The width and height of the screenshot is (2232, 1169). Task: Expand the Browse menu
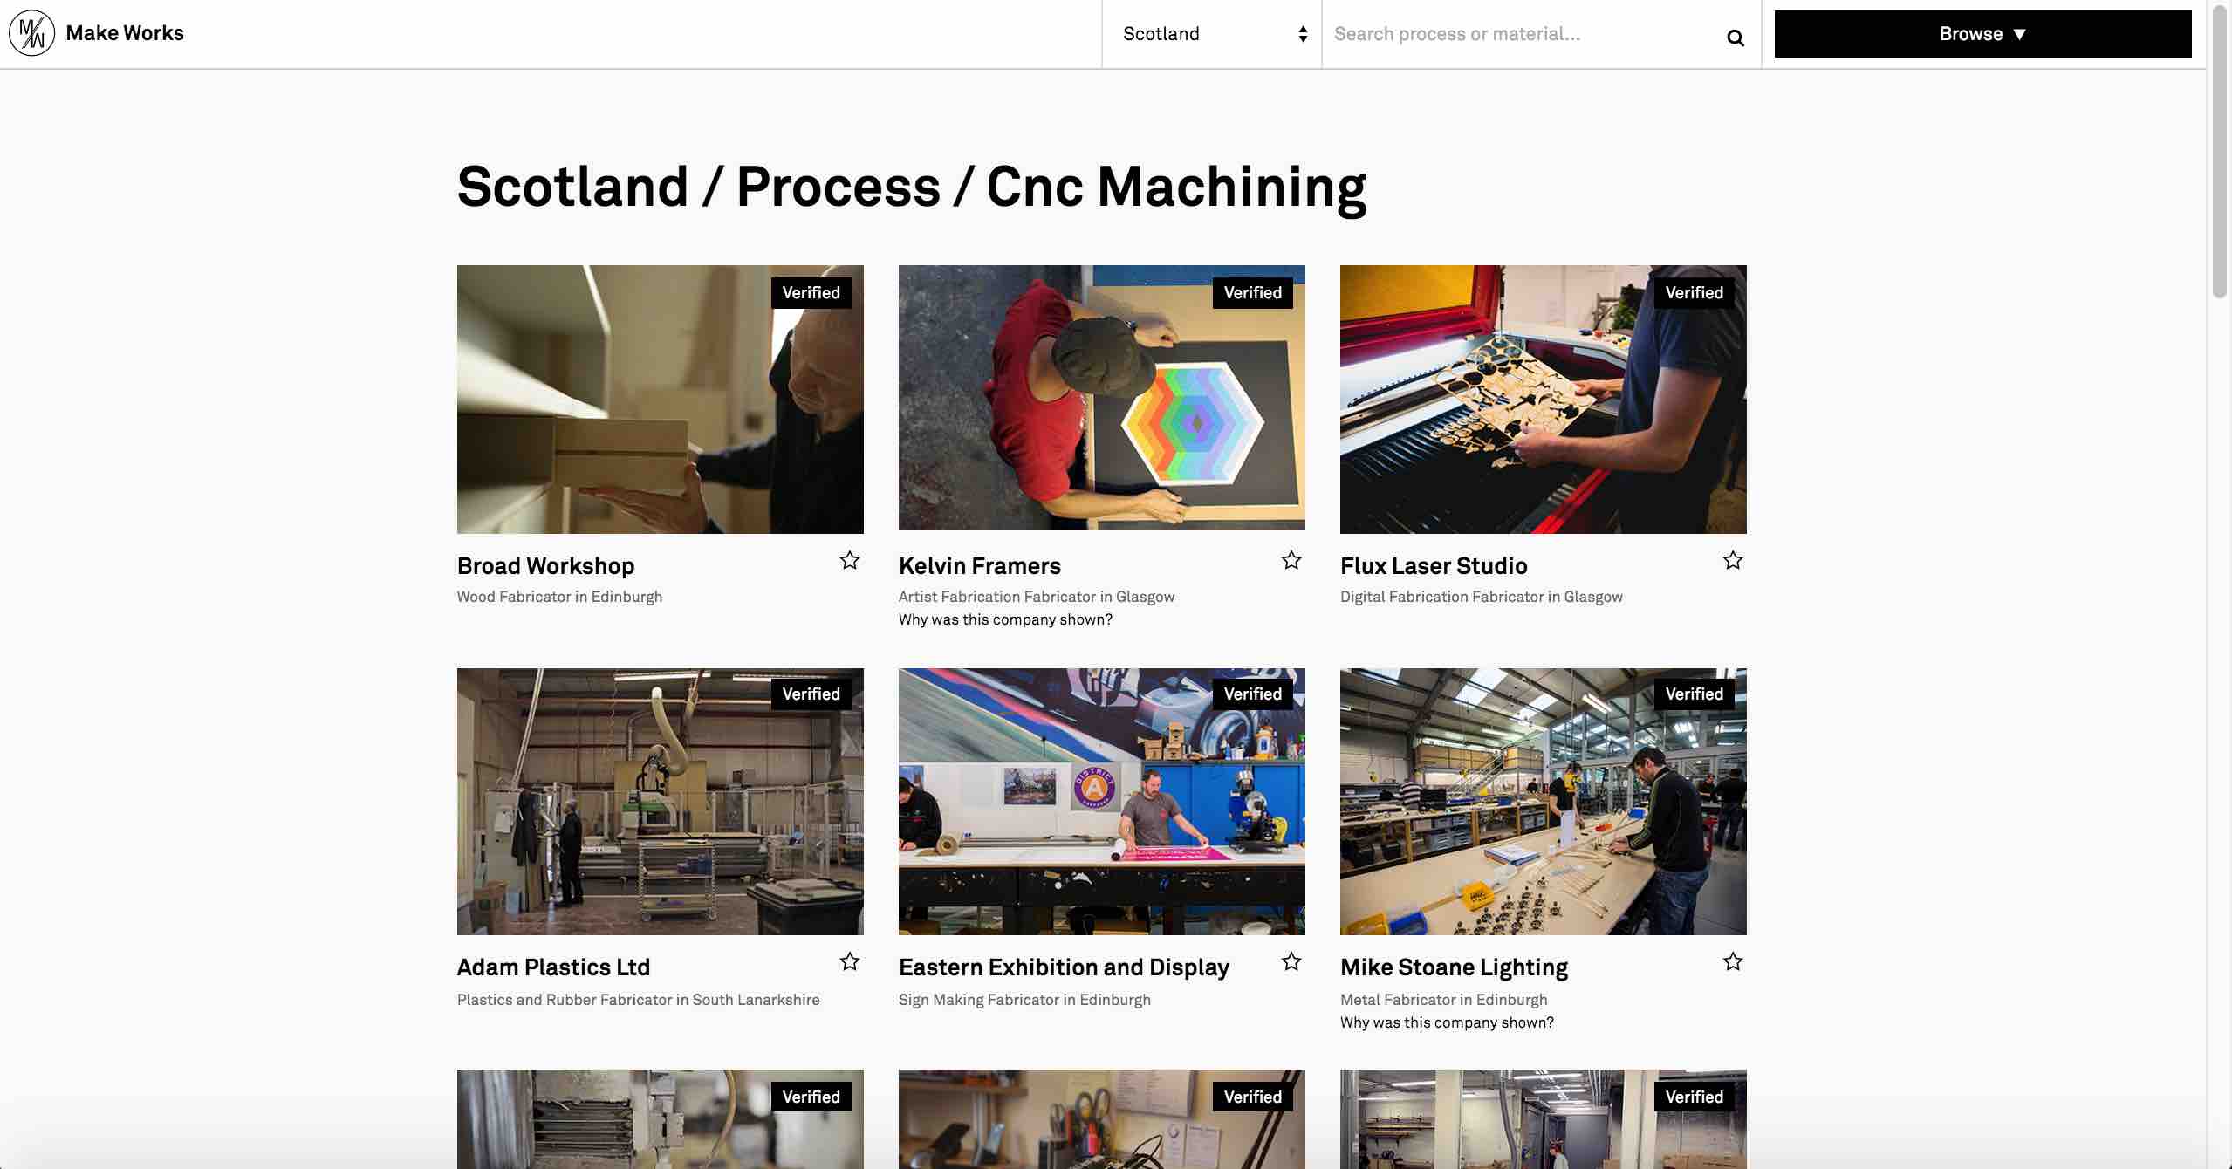(x=1982, y=34)
